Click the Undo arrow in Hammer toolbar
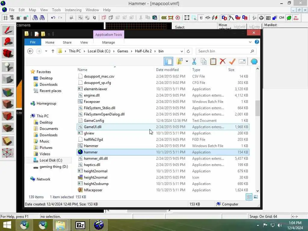Viewport: 308px width, 231px height. coord(53,18)
